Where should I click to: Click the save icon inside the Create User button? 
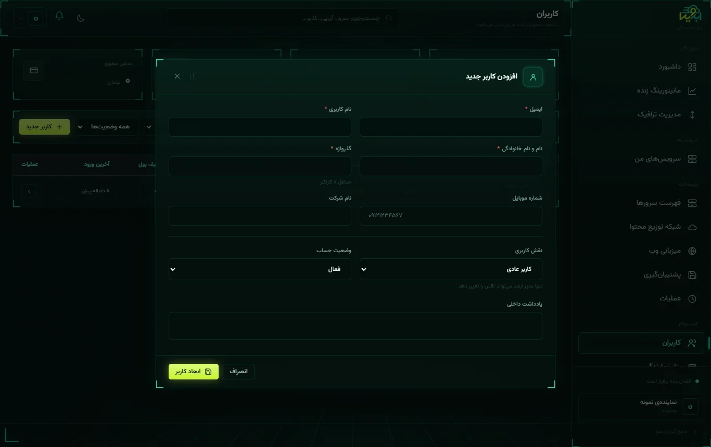click(x=208, y=372)
